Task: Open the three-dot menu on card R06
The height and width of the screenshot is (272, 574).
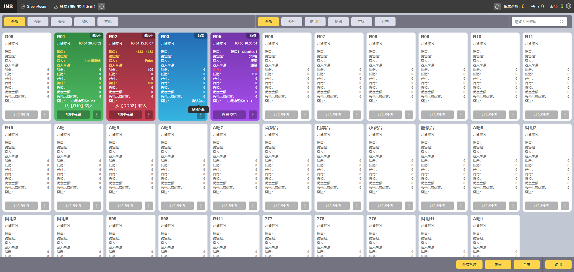Action: click(x=305, y=115)
